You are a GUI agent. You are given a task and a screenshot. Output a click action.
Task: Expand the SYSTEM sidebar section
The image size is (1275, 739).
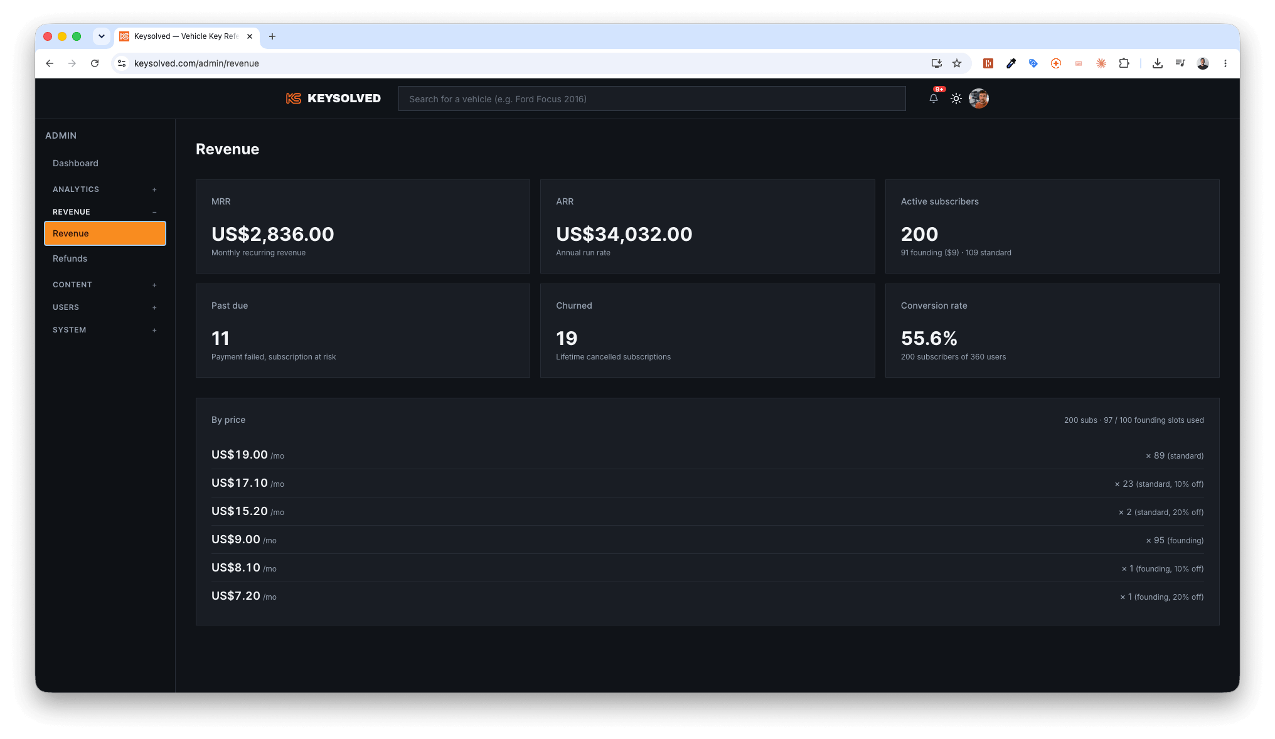(105, 330)
